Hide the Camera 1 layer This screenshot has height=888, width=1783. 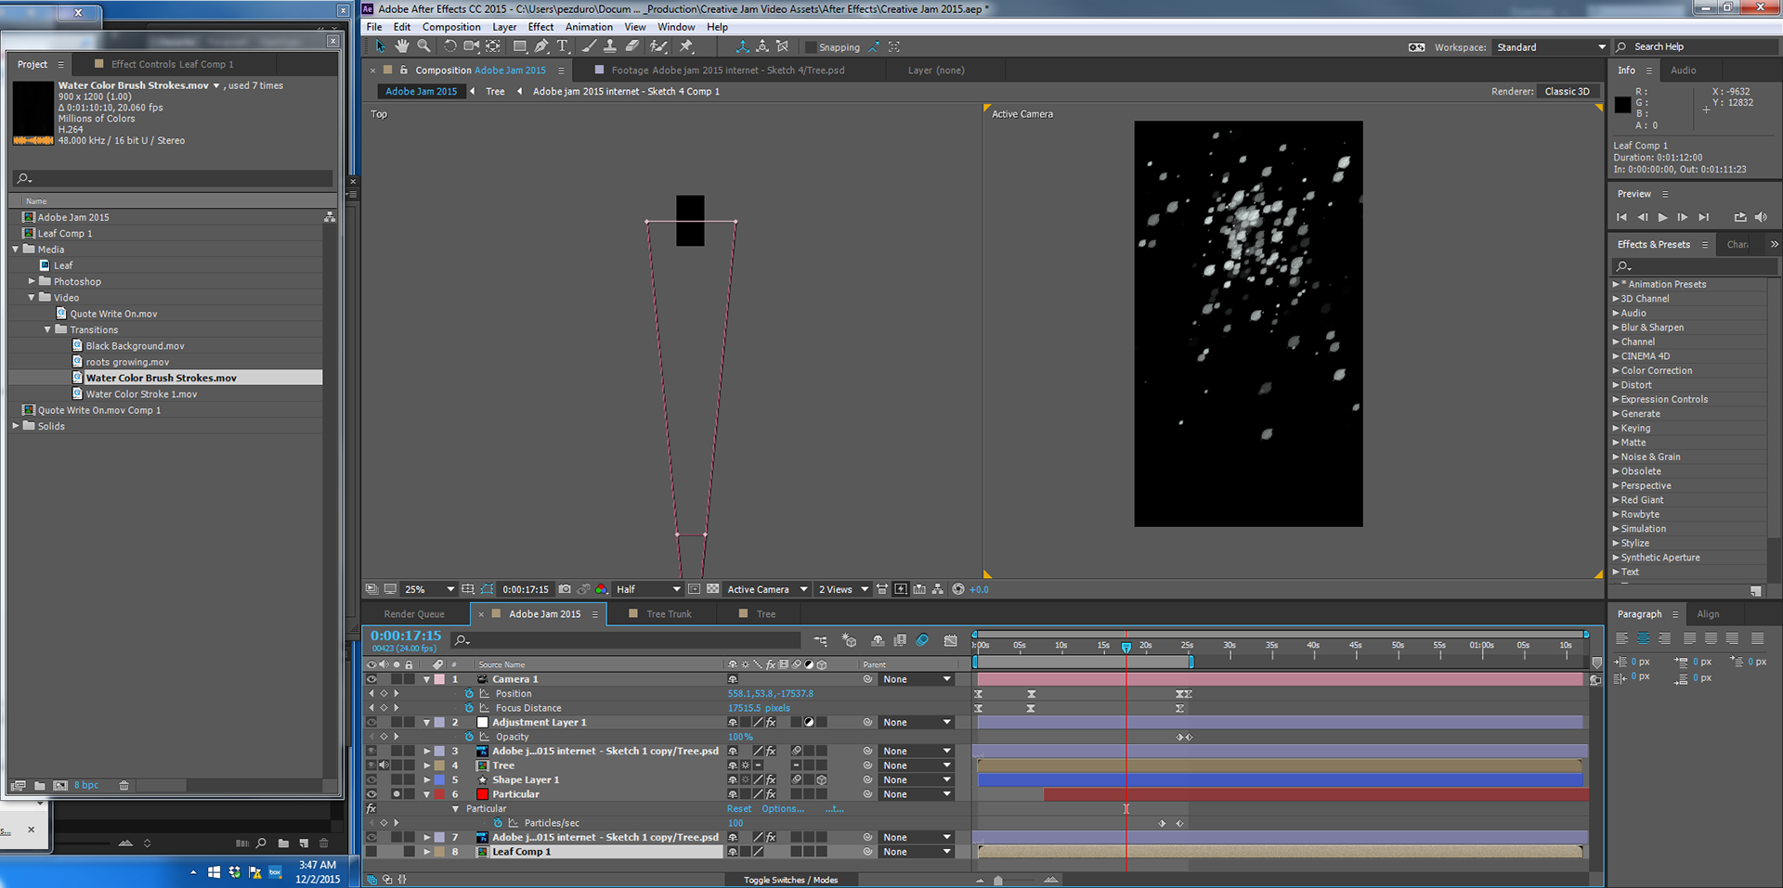click(x=371, y=679)
